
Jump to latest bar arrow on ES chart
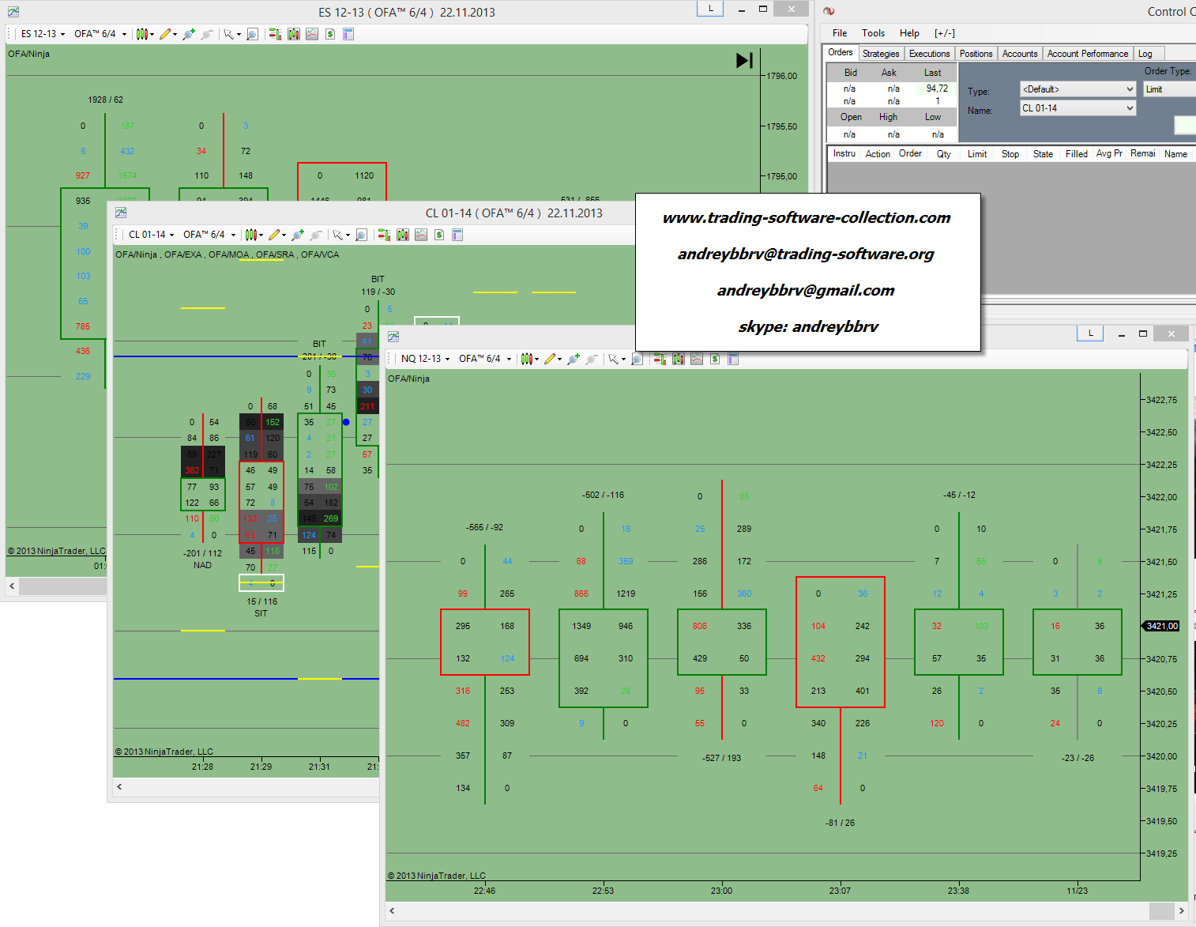744,61
